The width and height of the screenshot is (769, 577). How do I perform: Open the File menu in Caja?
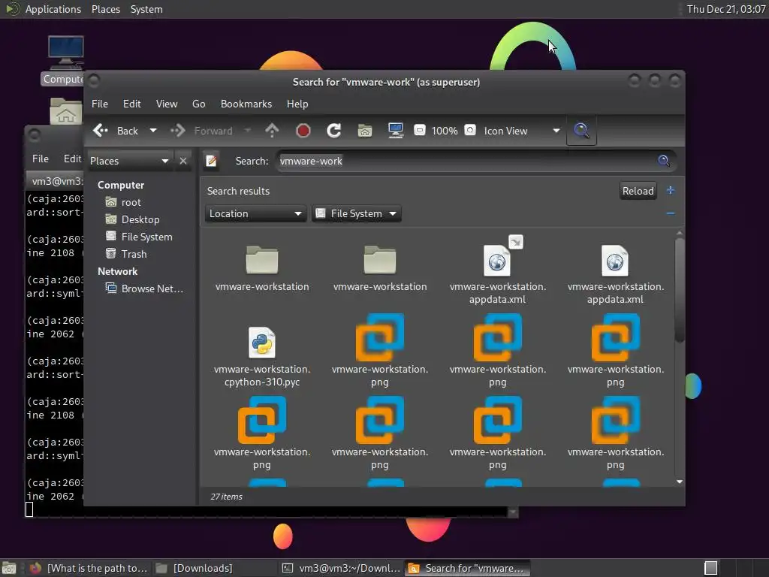tap(100, 104)
